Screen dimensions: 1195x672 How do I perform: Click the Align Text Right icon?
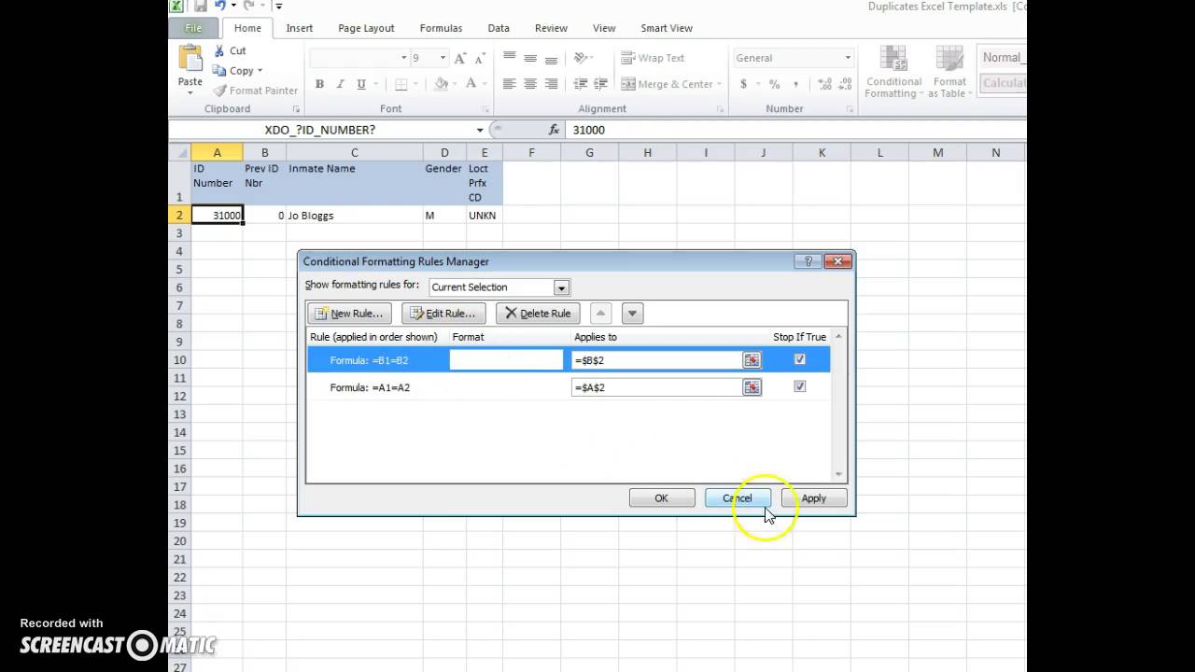[x=551, y=84]
